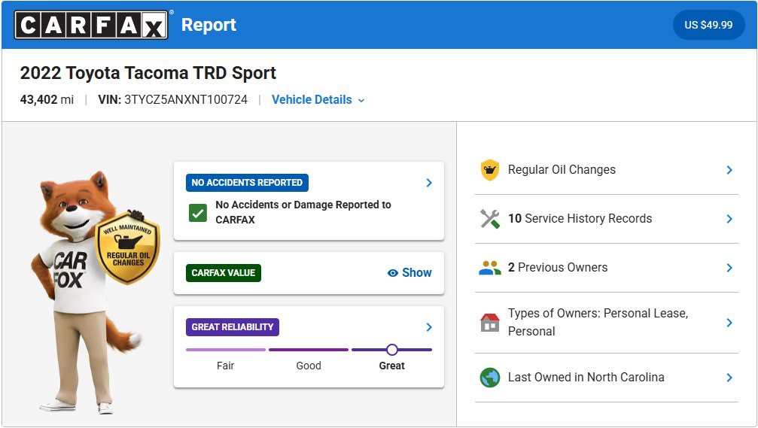Click the Fair segment of reliability bar
The width and height of the screenshot is (758, 428).
coord(226,349)
